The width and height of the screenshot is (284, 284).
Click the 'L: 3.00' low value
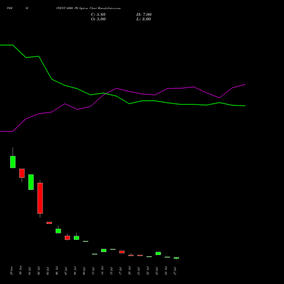pos(144,19)
